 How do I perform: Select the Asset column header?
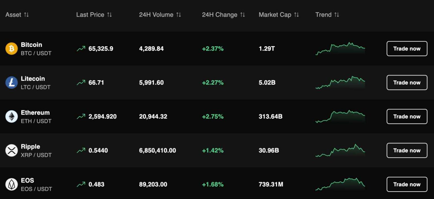pos(17,15)
